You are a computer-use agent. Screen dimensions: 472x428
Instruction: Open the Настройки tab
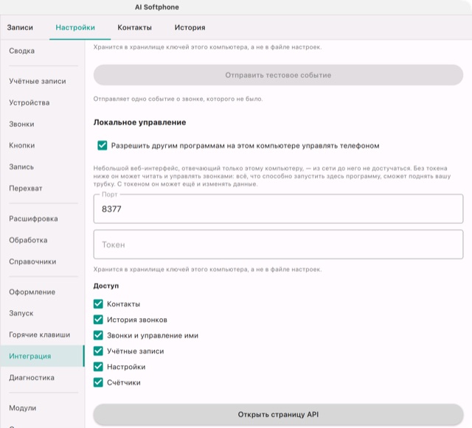(x=75, y=27)
